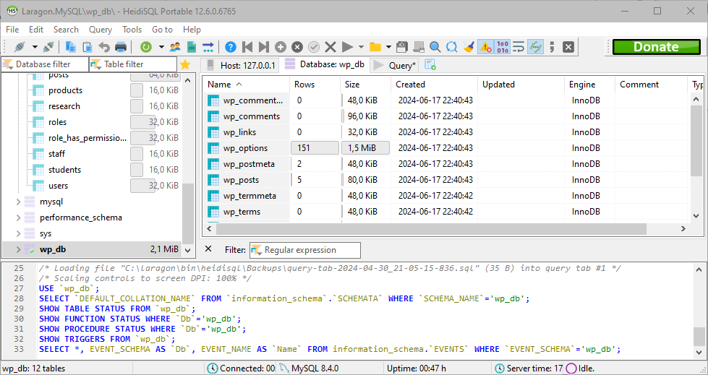Screen dimensions: 708x375
Task: Sort table list by Rows column header
Action: pos(315,85)
